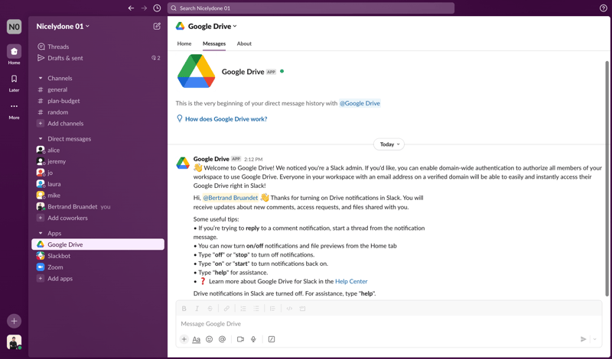Open Later bookmarks in the left rail
Screen dimensions: 612x359
point(14,82)
